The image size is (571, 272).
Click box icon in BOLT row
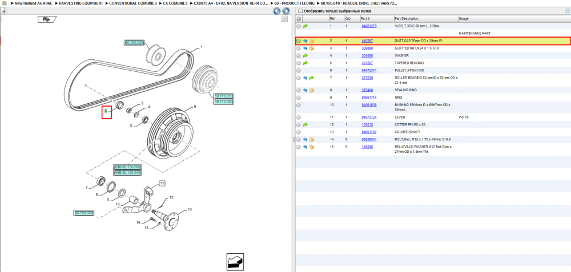pyautogui.click(x=311, y=140)
